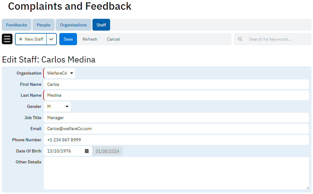Click the Email input field

(176, 129)
